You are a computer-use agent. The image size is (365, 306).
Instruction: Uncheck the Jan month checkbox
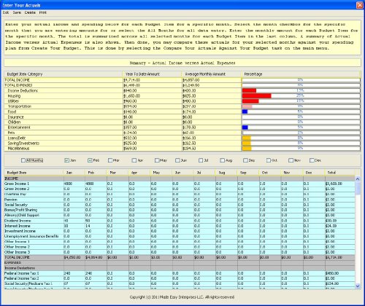point(66,160)
